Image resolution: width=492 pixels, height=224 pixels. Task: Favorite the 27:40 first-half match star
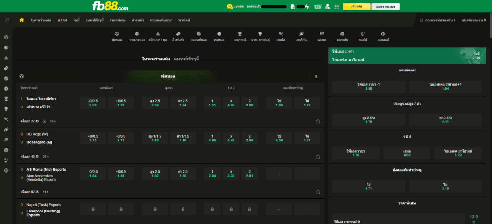click(318, 121)
